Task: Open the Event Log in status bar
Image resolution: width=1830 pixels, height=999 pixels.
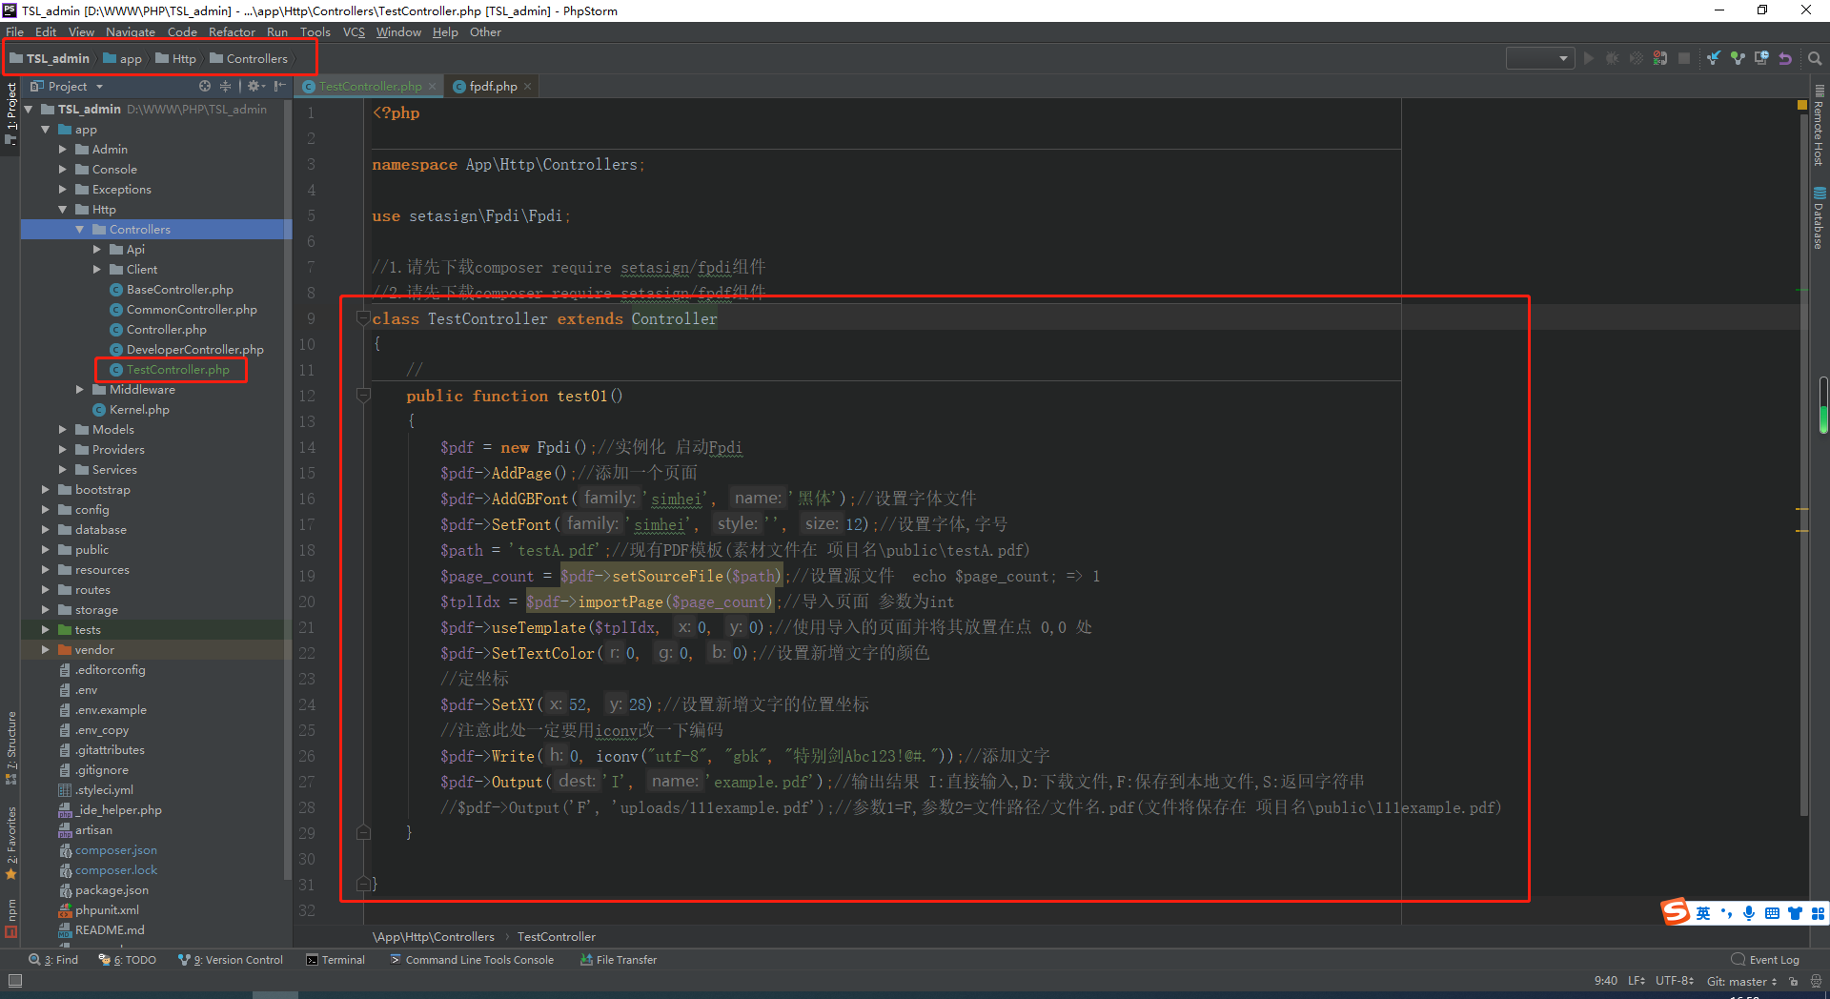Action: point(1771,959)
